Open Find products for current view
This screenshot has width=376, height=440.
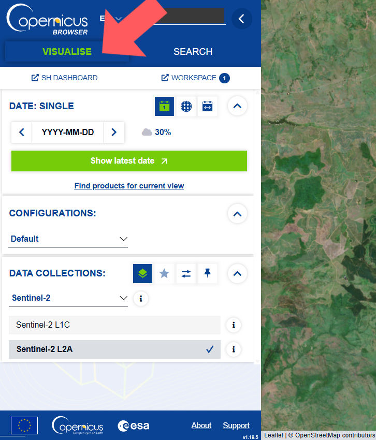coord(129,186)
